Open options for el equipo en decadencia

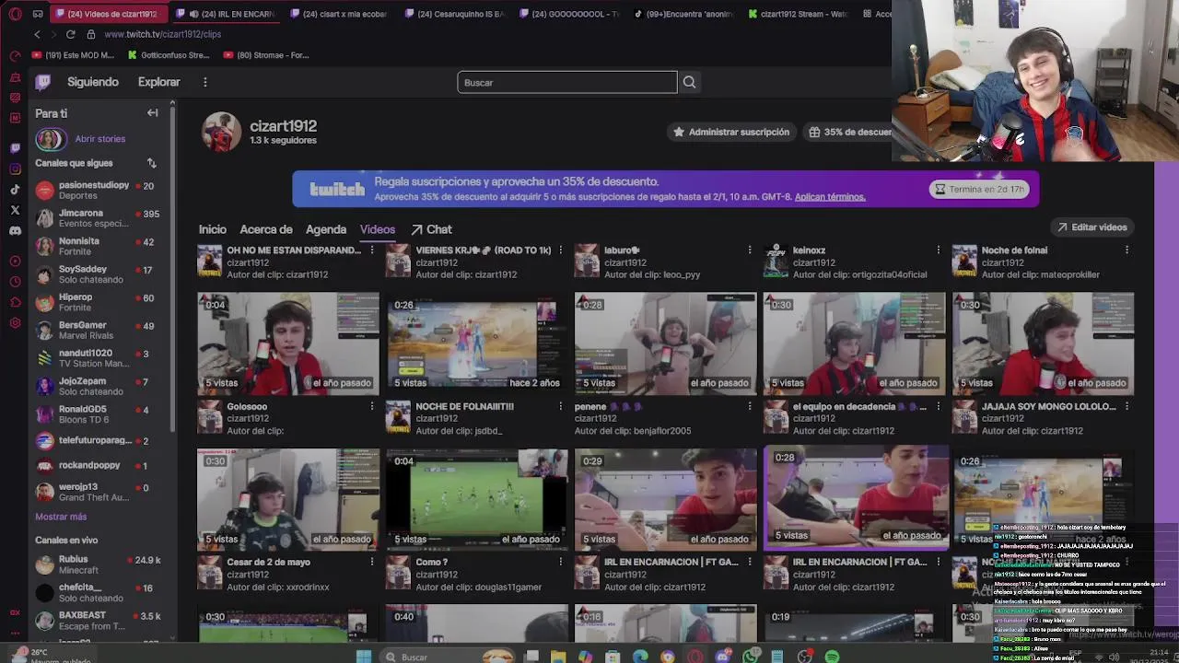coord(938,406)
